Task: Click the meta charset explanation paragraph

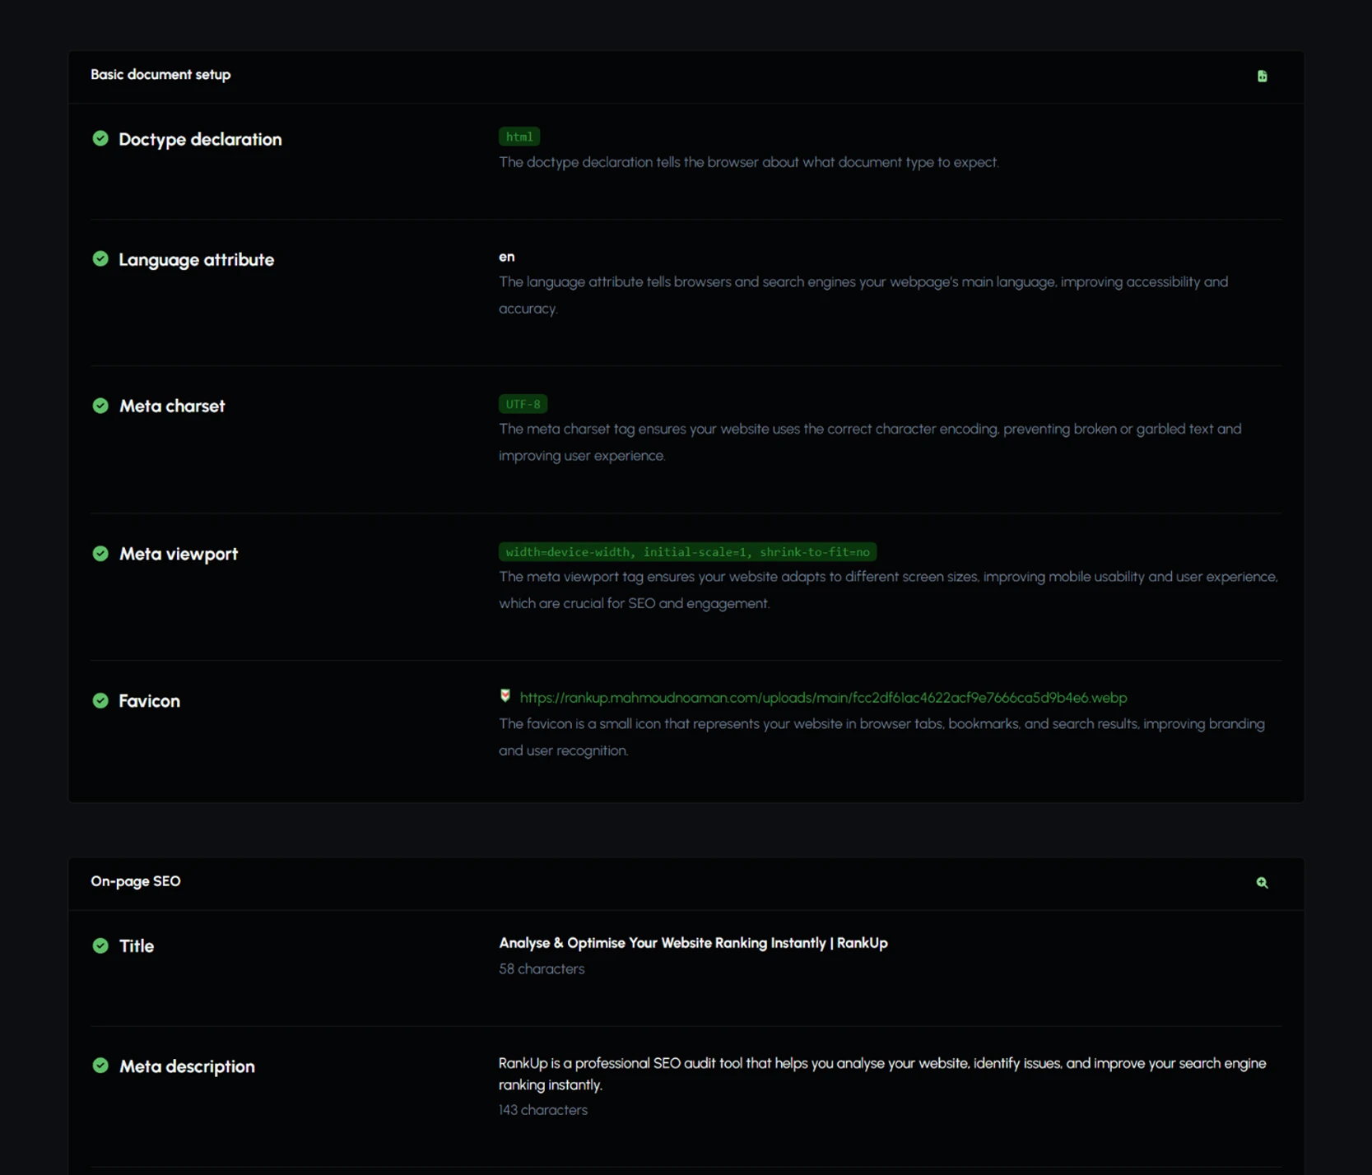Action: (x=871, y=442)
